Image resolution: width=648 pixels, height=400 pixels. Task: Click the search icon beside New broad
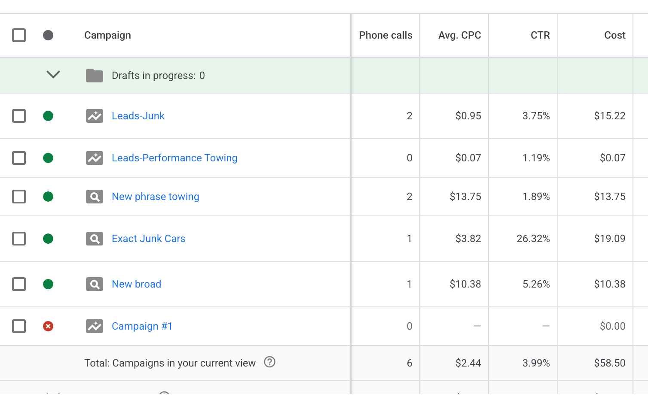pyautogui.click(x=95, y=284)
